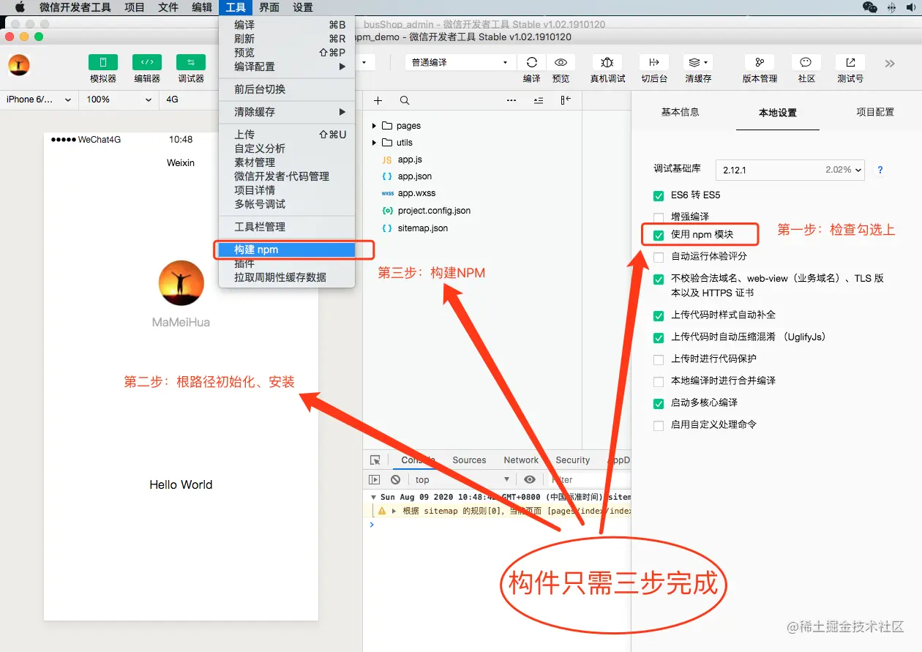Viewport: 922px width, 652px height.
Task: Search files with magnifier icon
Action: [405, 100]
